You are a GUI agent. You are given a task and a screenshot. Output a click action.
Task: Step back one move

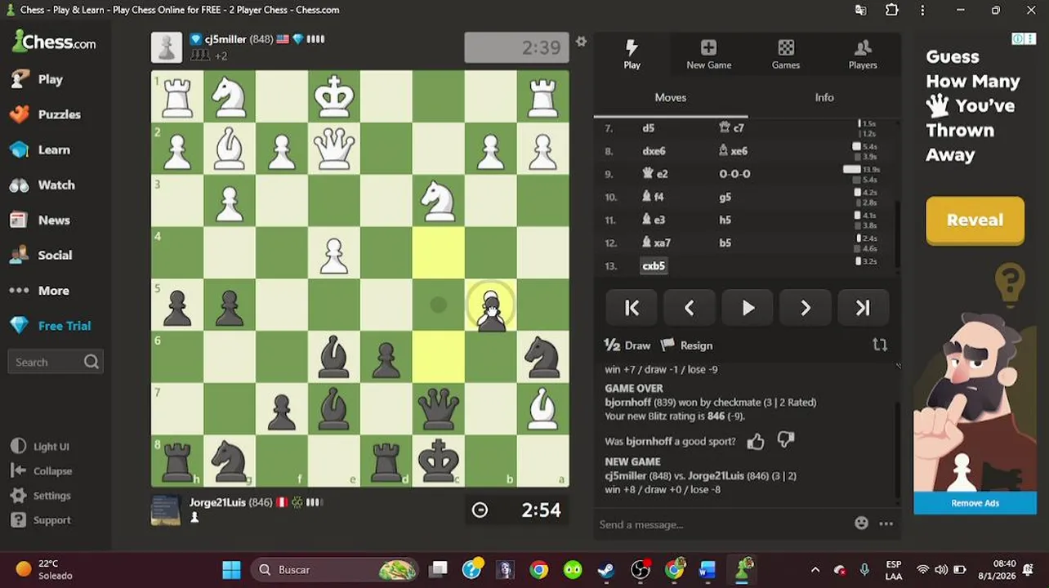tap(690, 308)
